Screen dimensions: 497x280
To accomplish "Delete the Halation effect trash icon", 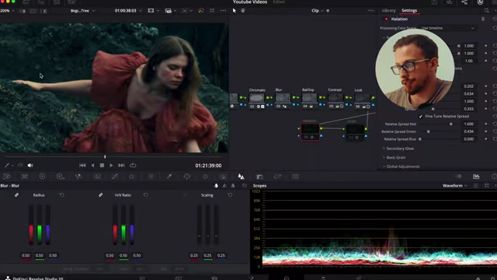I will click(483, 19).
